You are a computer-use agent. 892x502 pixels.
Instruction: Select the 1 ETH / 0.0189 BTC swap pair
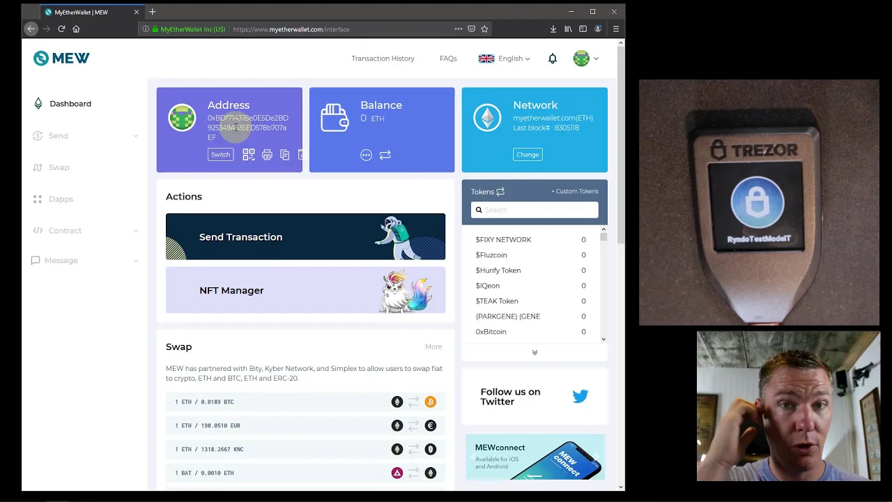305,402
